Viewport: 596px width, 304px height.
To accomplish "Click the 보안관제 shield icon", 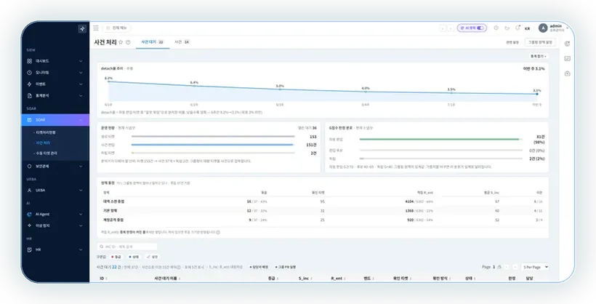I will coord(29,167).
